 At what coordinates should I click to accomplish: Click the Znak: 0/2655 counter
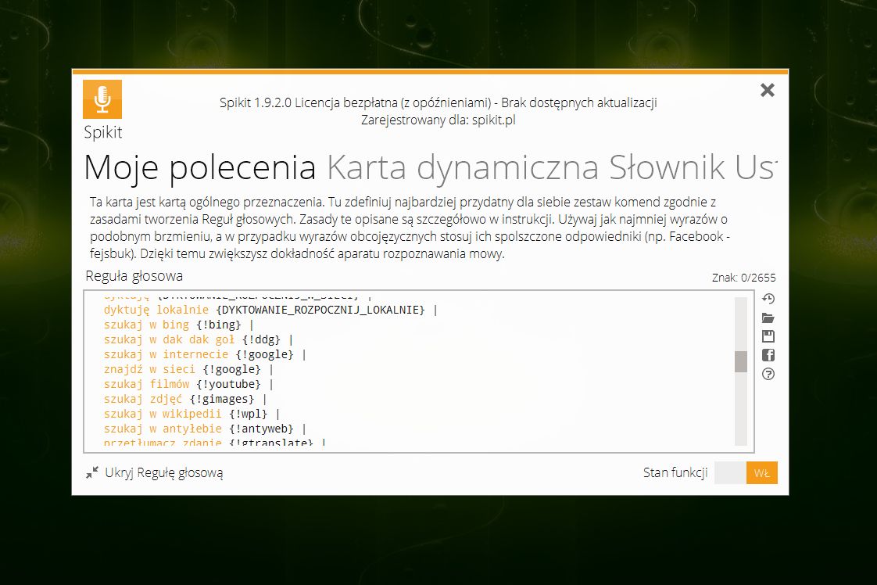(x=743, y=278)
